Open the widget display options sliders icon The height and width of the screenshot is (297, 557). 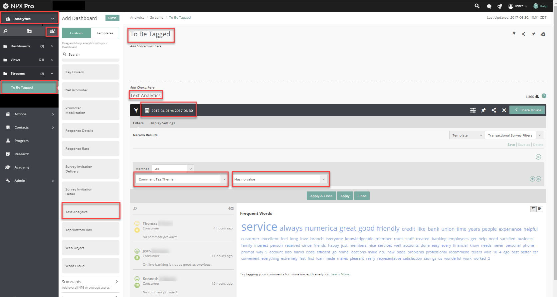pyautogui.click(x=473, y=110)
